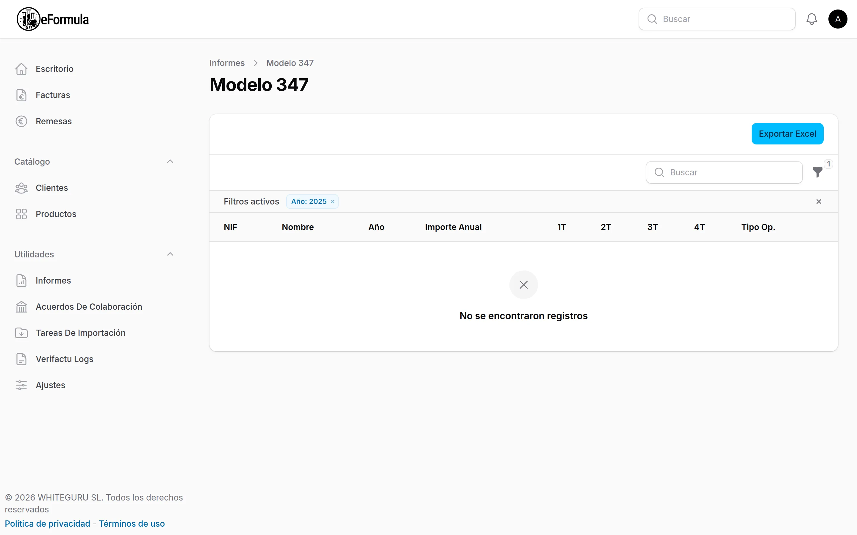Click the Ajustes sliders icon
The image size is (857, 535).
point(21,385)
